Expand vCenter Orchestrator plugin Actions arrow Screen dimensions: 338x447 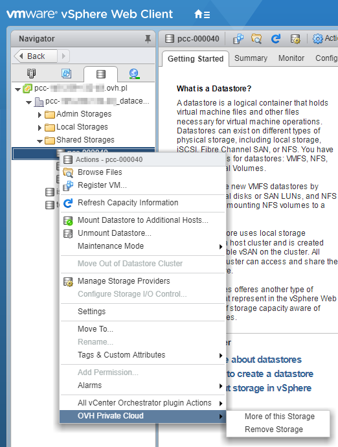(221, 404)
